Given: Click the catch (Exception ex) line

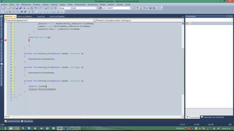Looking at the screenshot, I should [x=39, y=37].
